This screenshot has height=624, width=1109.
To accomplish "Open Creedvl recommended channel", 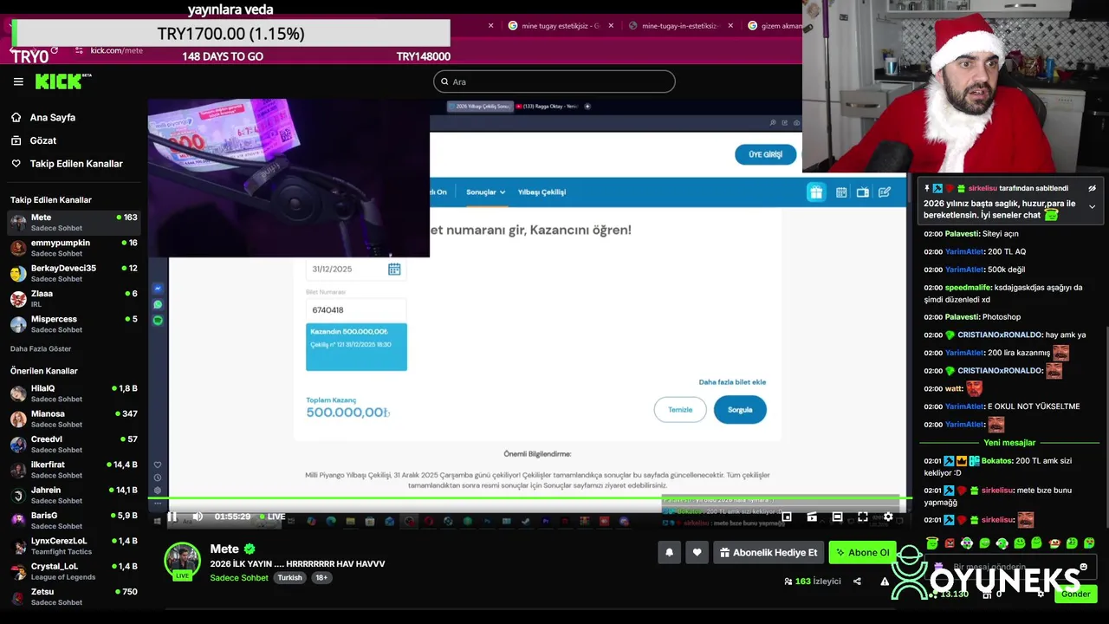I will point(74,444).
